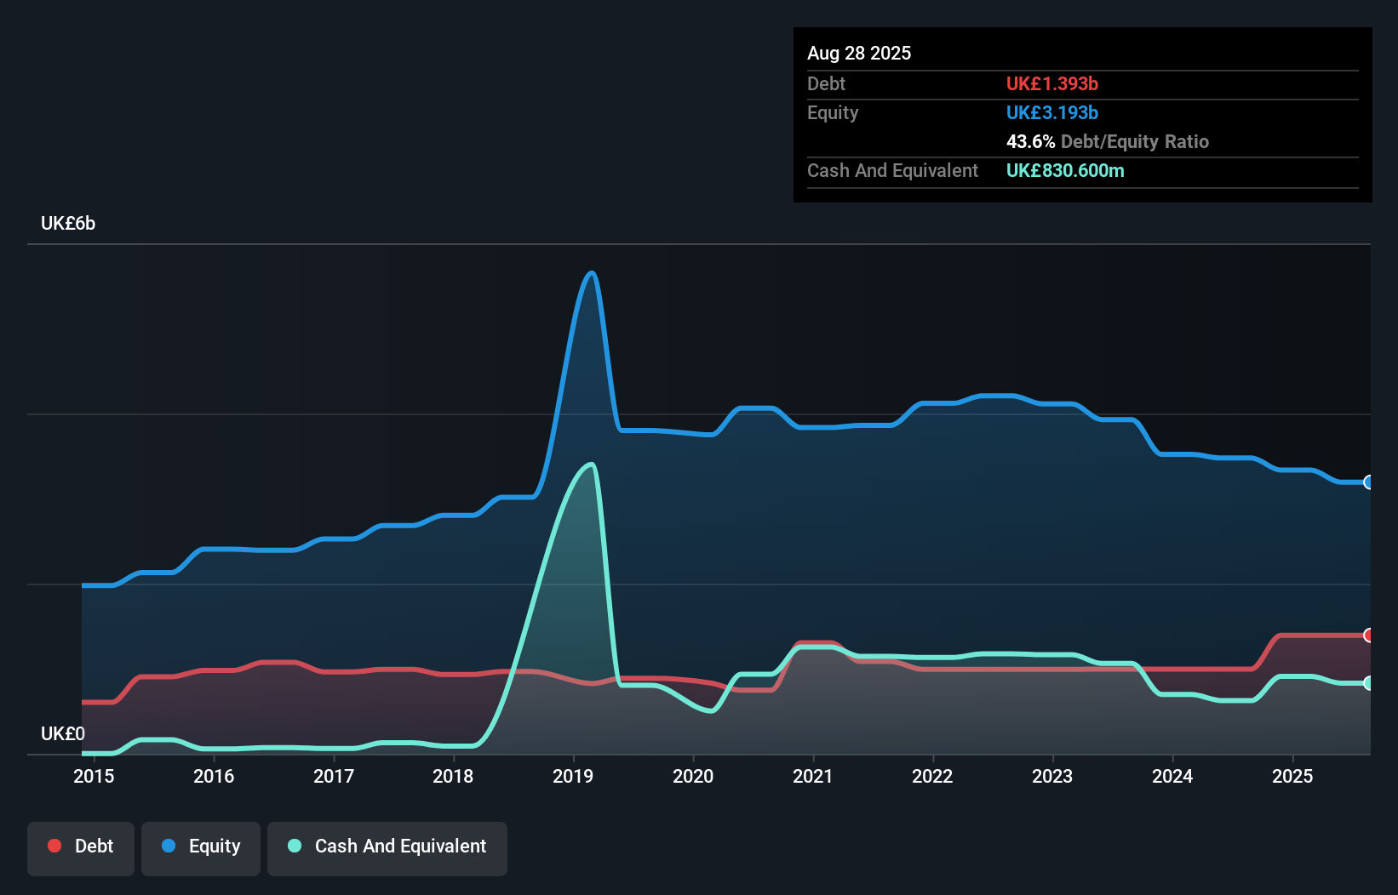Toggle the Equity series visibility
The height and width of the screenshot is (895, 1398).
(x=200, y=847)
